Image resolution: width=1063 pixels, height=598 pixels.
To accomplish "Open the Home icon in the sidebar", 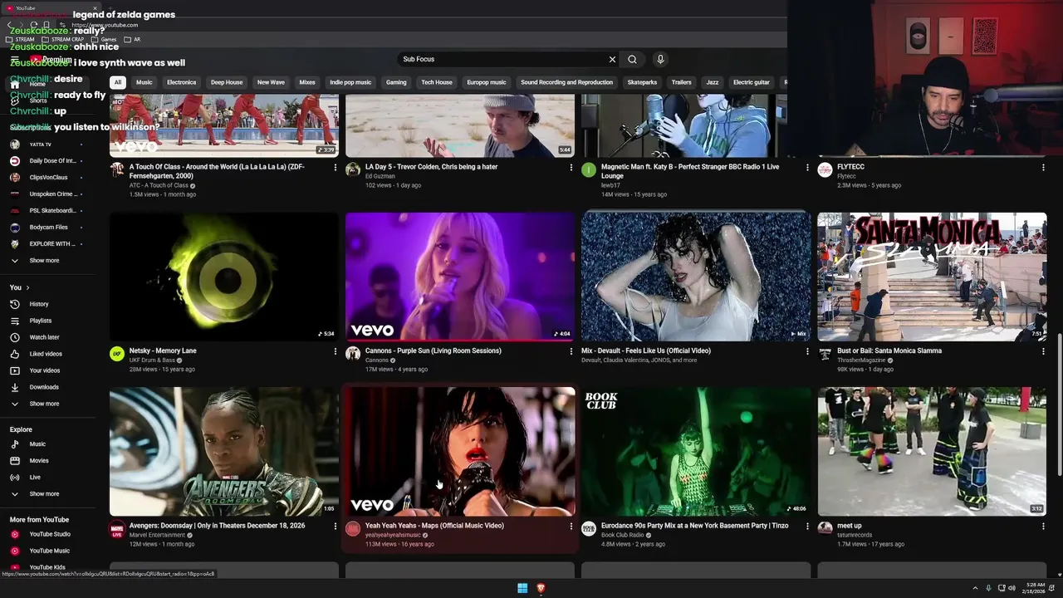I will [x=14, y=84].
